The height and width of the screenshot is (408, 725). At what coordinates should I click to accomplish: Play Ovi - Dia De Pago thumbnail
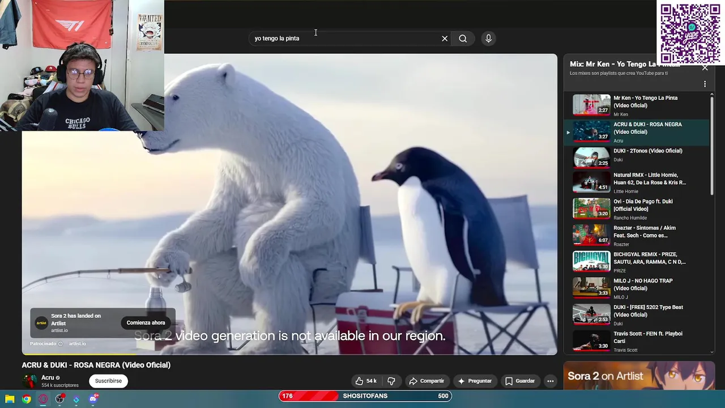coord(591,209)
